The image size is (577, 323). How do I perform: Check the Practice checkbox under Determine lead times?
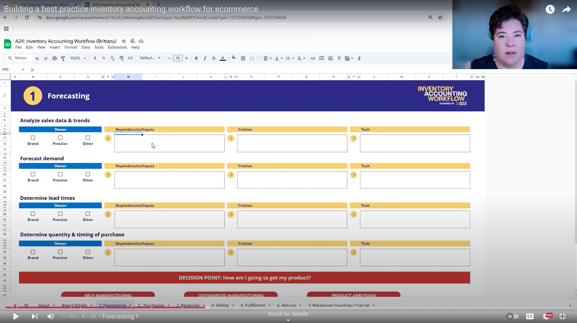pyautogui.click(x=60, y=214)
